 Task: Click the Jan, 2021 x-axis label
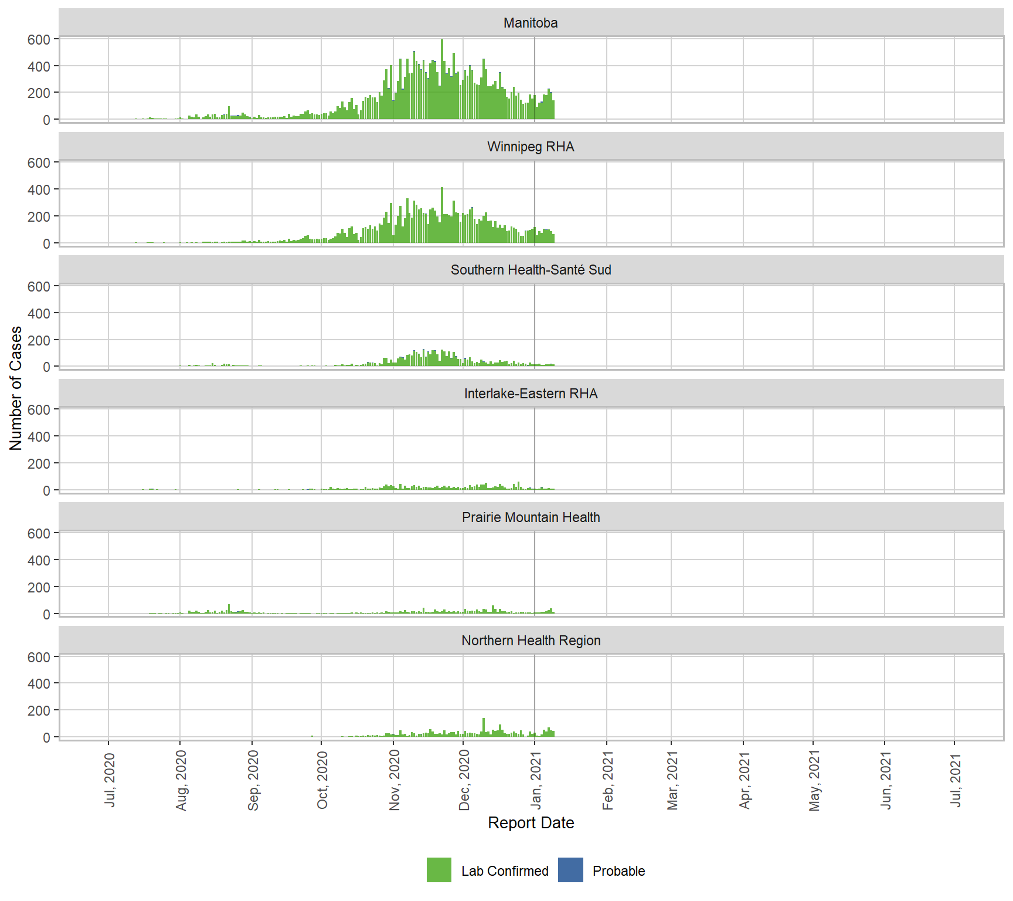pos(536,781)
